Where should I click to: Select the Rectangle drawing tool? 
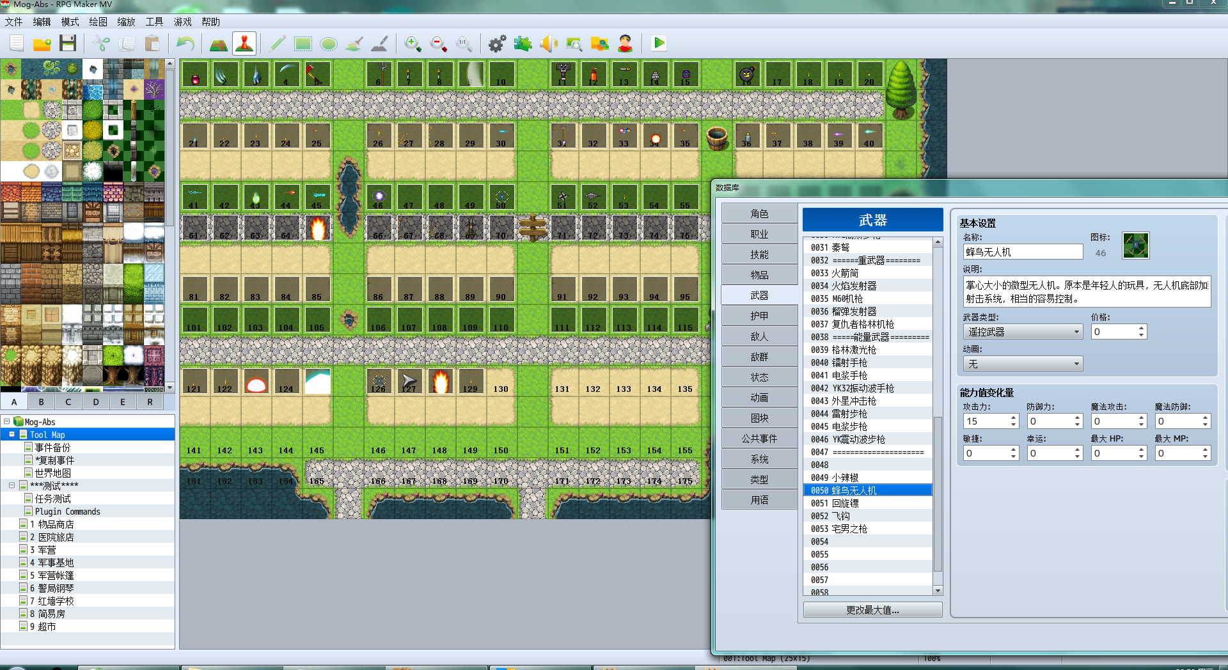click(303, 43)
